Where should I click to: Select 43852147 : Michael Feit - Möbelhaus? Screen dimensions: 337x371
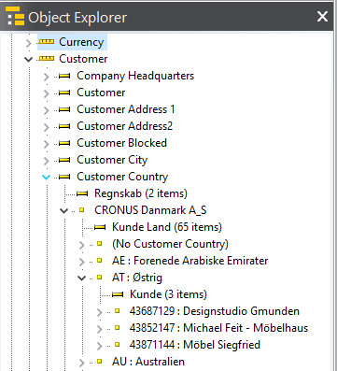click(219, 328)
